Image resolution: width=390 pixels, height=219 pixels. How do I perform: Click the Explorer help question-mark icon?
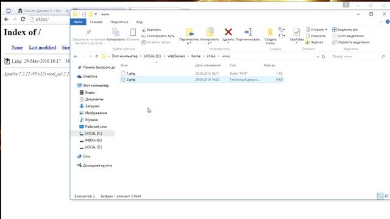tap(388, 22)
